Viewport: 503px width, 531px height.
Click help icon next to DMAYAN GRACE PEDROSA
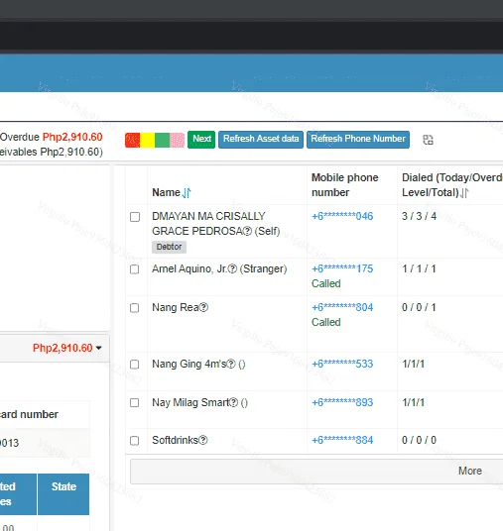[x=248, y=231]
